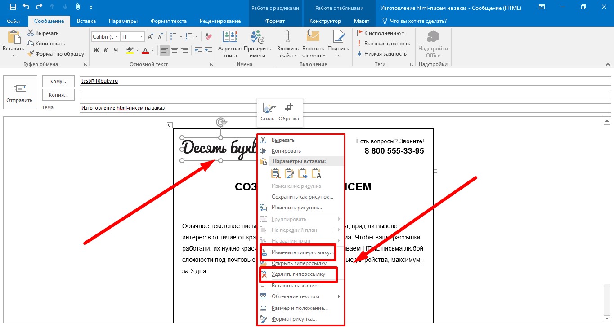This screenshot has height=327, width=614.
Task: Open the Подпись signature menu
Action: (338, 44)
